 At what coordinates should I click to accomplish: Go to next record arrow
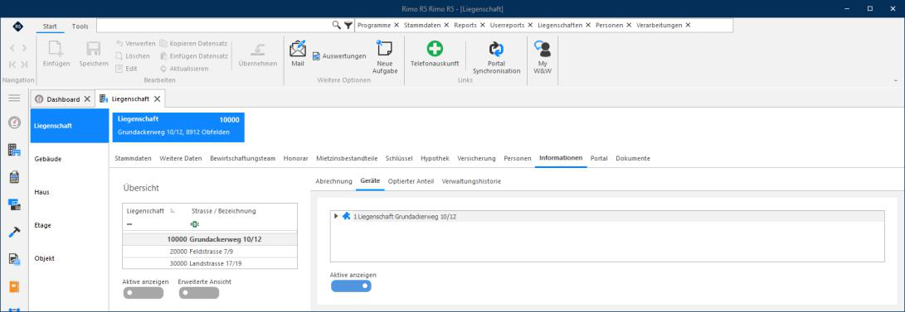coord(24,48)
